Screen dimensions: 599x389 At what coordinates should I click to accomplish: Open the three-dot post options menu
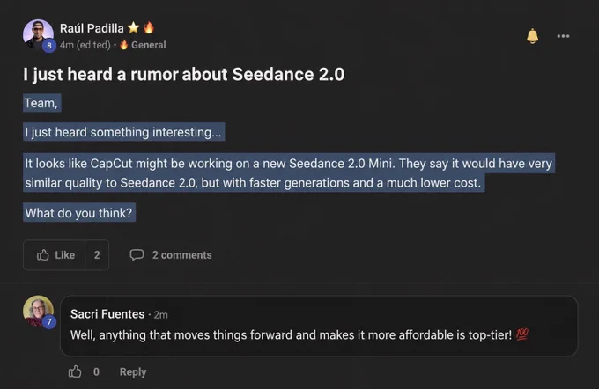(563, 36)
